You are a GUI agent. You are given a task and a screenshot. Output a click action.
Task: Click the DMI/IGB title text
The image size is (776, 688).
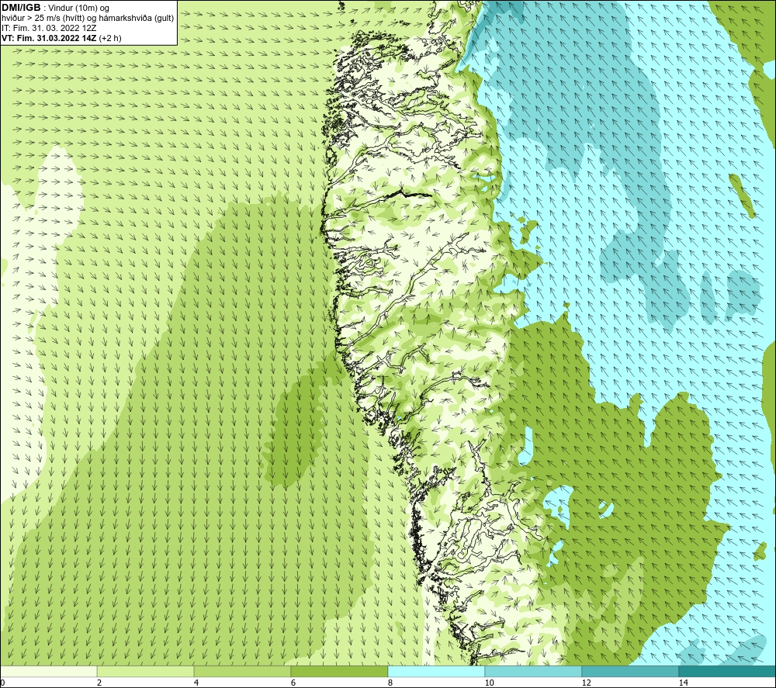pyautogui.click(x=21, y=8)
